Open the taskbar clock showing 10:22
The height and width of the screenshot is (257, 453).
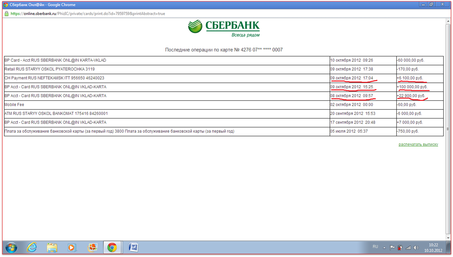pyautogui.click(x=433, y=247)
